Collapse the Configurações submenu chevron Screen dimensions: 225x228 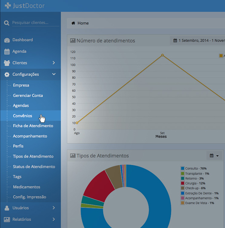[x=54, y=74]
